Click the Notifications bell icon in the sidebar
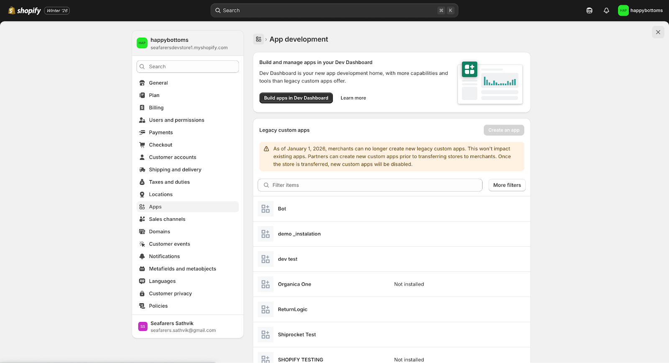Viewport: 669px width, 363px height. point(142,256)
